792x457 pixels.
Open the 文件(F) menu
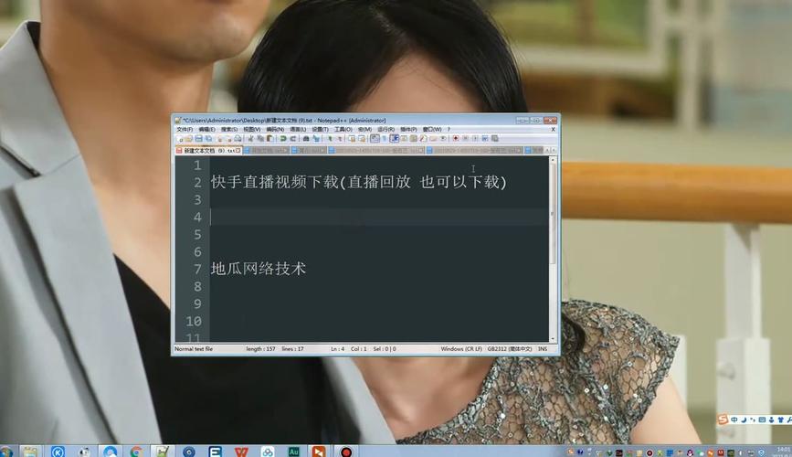(185, 130)
